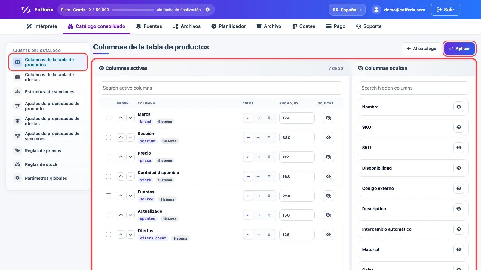Click Reglas de stock boxes icon
This screenshot has width=481, height=270.
[17, 164]
